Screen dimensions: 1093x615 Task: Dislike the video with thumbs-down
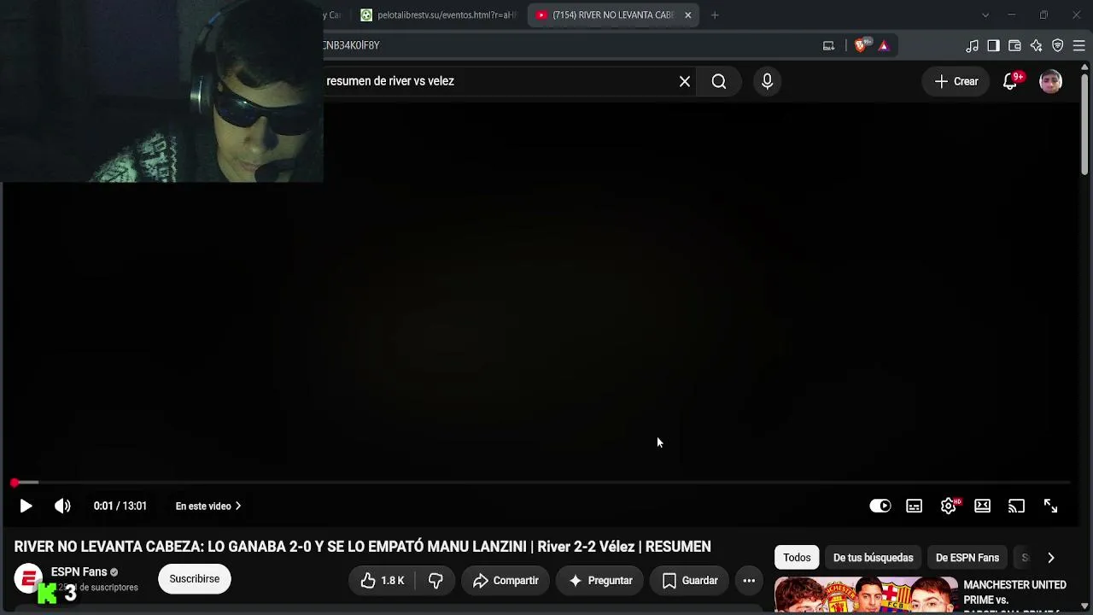coord(436,581)
